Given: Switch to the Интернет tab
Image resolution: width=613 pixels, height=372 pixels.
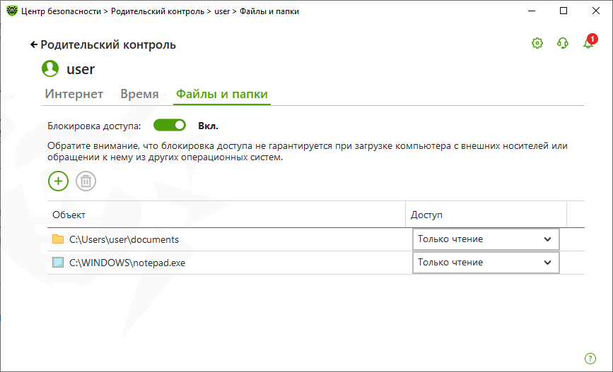Looking at the screenshot, I should tap(74, 94).
